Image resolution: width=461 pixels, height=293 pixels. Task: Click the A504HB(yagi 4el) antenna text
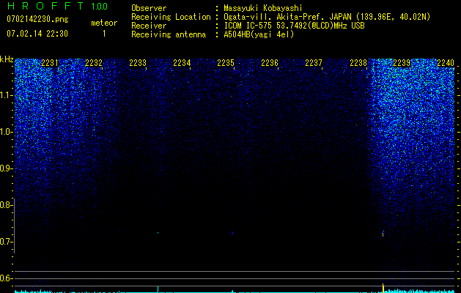pyautogui.click(x=259, y=34)
